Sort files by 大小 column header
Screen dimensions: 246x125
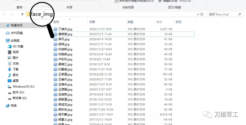pyautogui.click(x=159, y=22)
